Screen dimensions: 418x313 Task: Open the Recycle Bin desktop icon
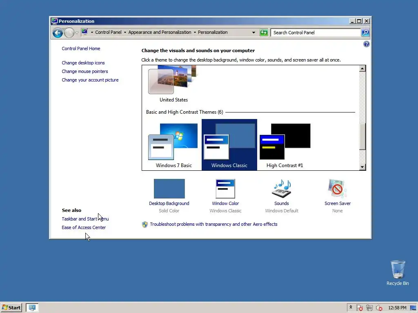tap(398, 273)
